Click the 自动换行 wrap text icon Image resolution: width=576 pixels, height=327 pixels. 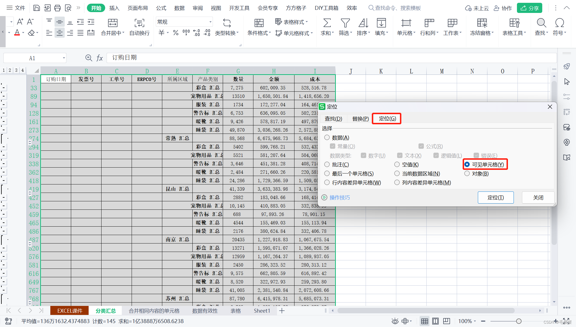[x=139, y=23]
